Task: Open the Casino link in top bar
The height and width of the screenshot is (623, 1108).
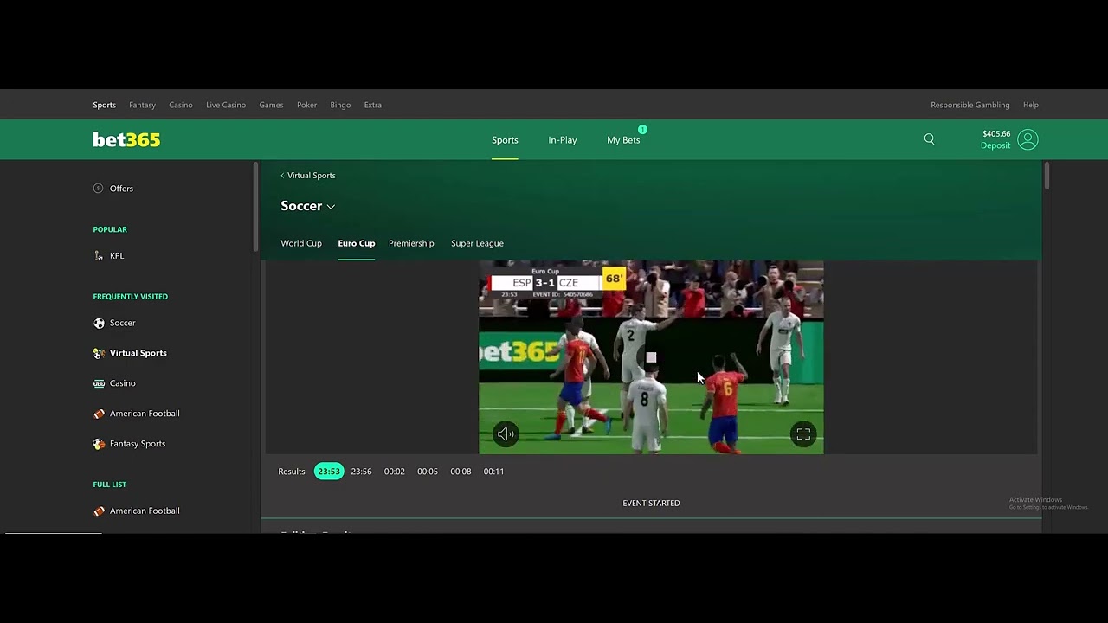Action: [181, 105]
